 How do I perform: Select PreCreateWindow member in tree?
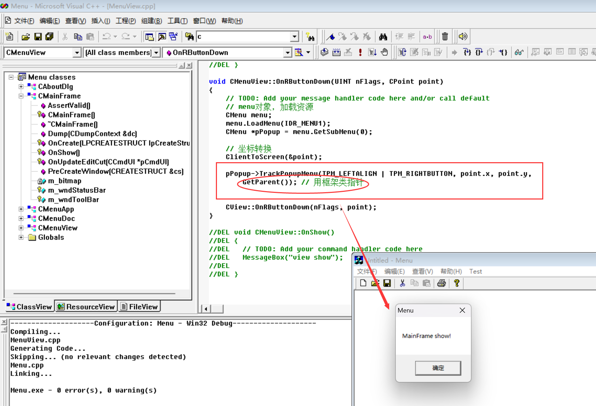tap(116, 171)
